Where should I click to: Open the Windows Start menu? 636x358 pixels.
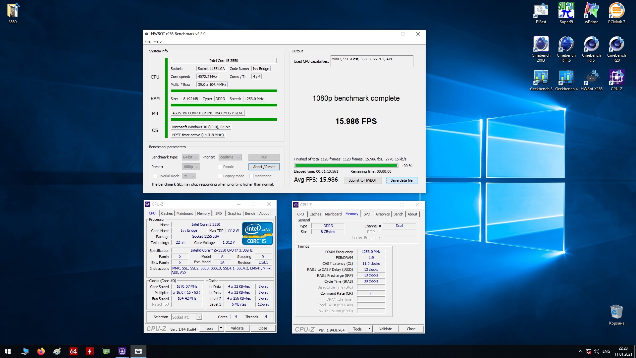(8, 351)
